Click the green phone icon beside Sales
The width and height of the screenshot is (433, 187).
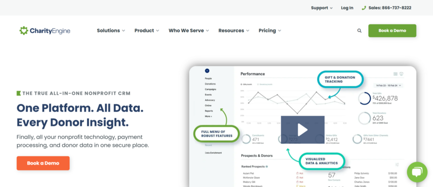pos(364,8)
